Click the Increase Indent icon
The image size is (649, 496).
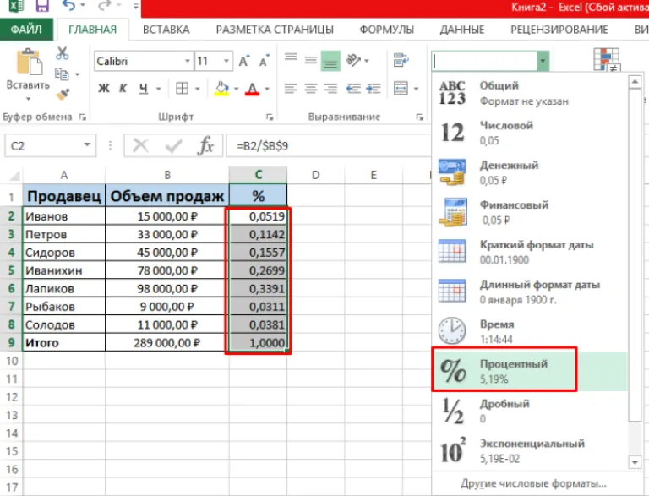pyautogui.click(x=374, y=89)
